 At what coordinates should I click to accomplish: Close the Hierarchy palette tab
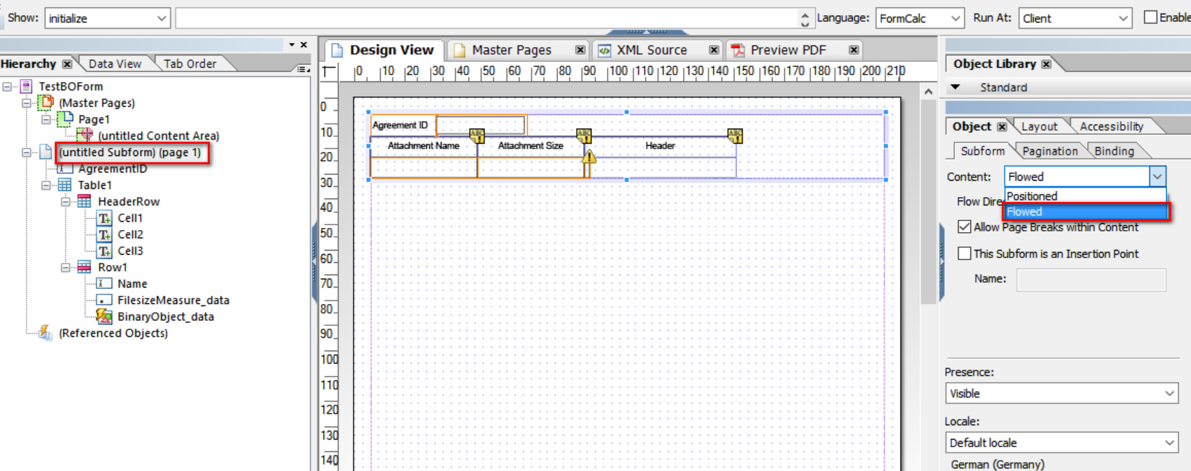67,64
